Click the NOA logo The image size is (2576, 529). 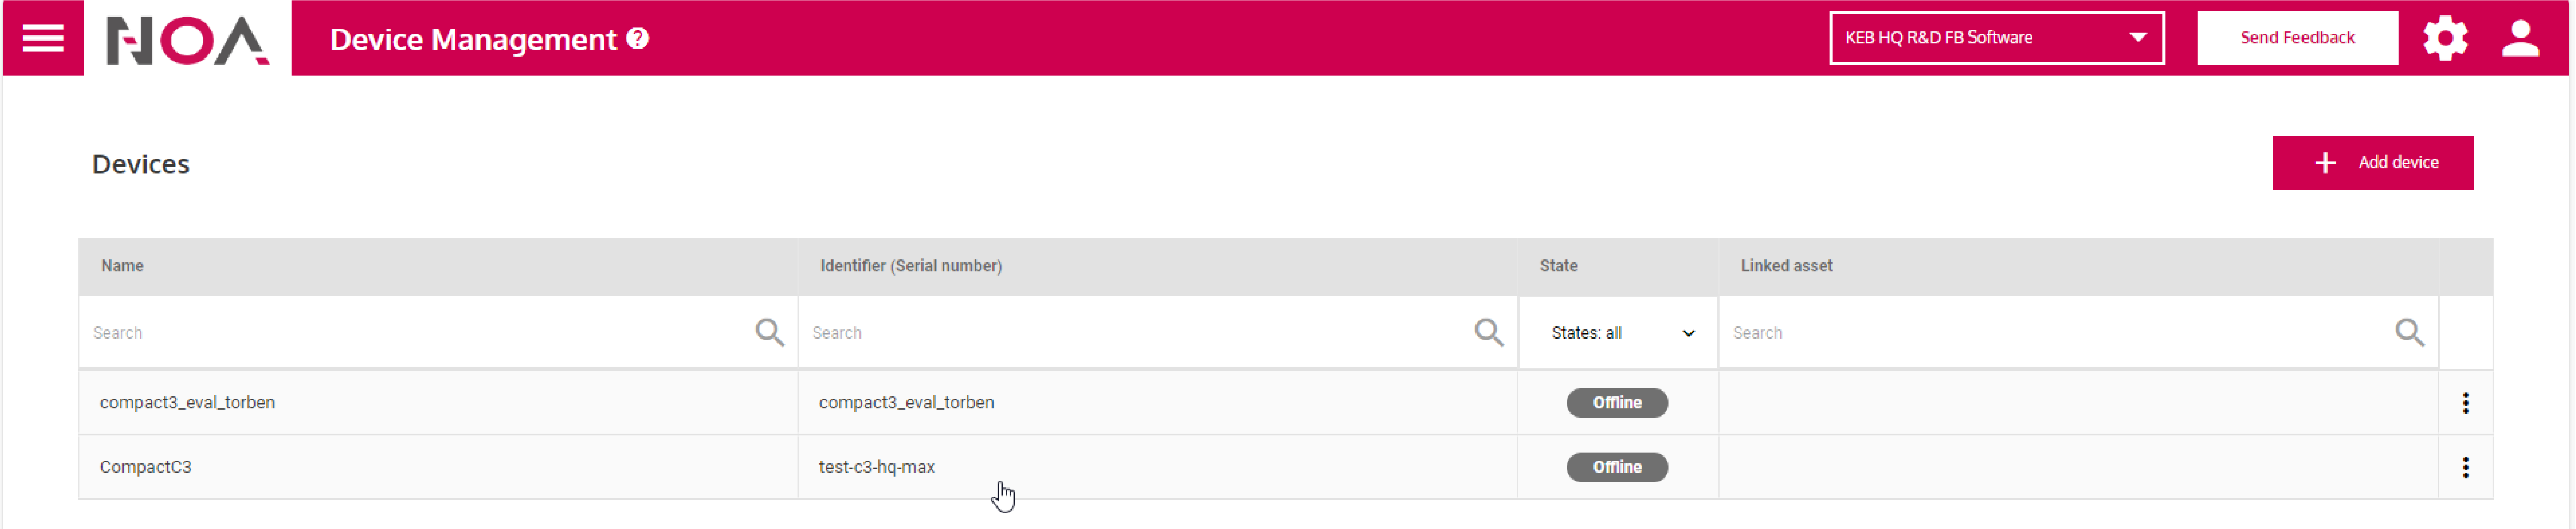pyautogui.click(x=187, y=40)
